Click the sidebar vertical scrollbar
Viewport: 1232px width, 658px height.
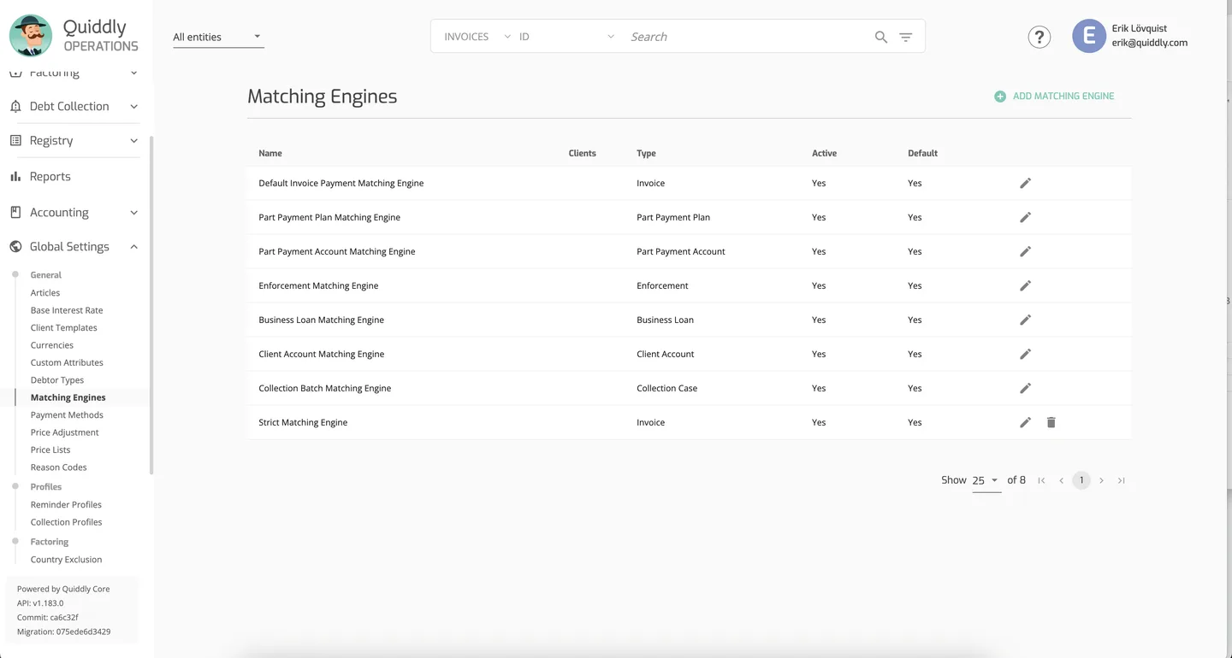pos(151,303)
